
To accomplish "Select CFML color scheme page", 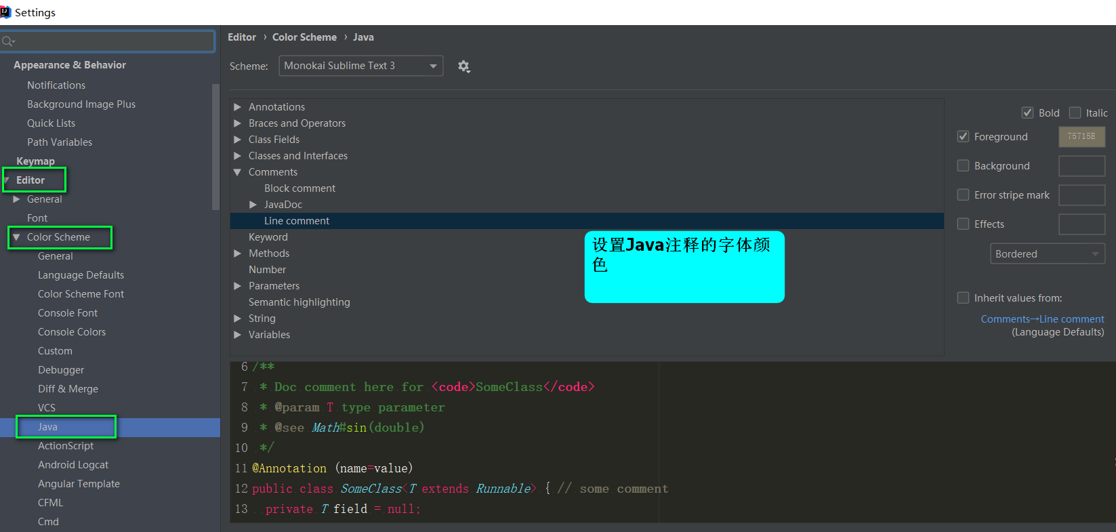I will (x=50, y=503).
